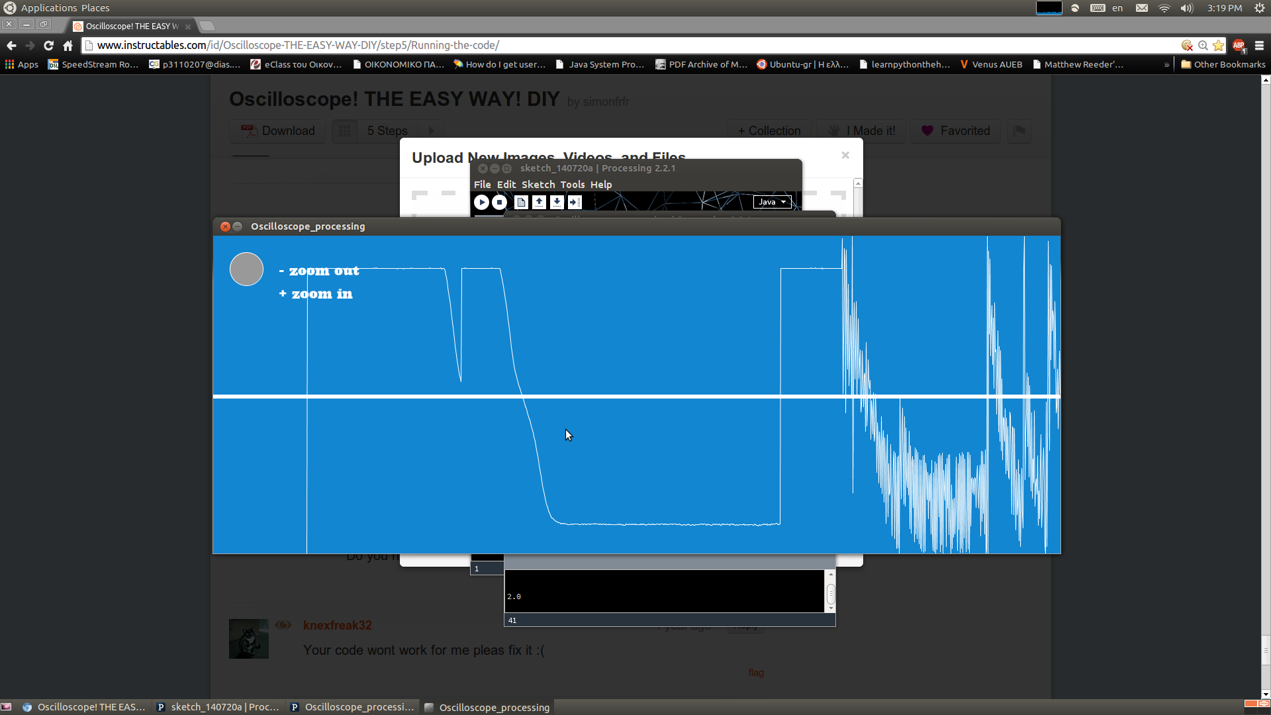The image size is (1271, 715).
Task: Click the New sketch icon
Action: coord(521,202)
